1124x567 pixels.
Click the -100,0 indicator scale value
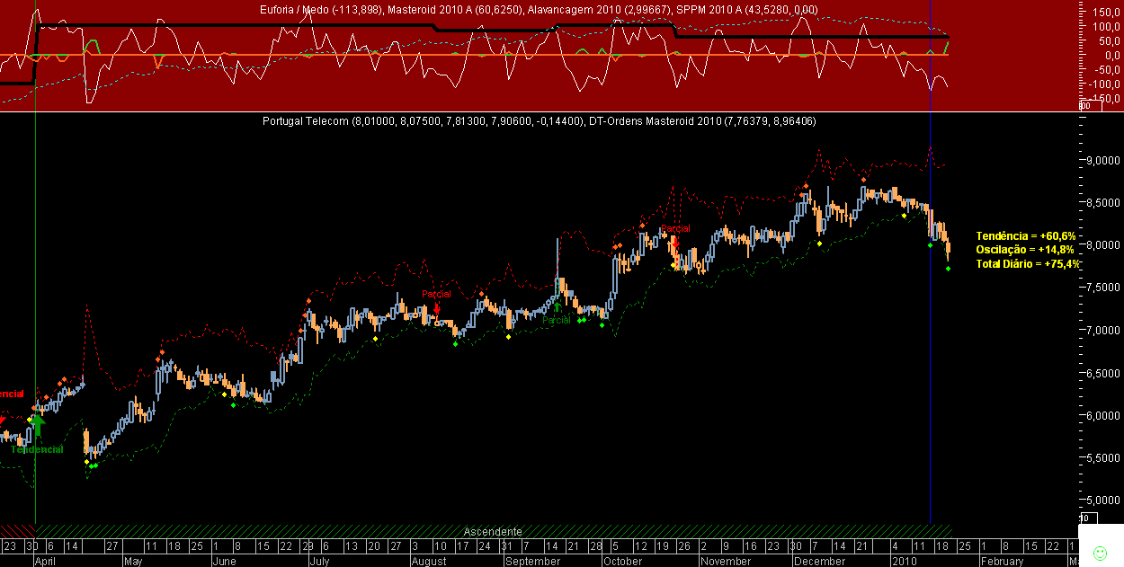(x=1105, y=84)
